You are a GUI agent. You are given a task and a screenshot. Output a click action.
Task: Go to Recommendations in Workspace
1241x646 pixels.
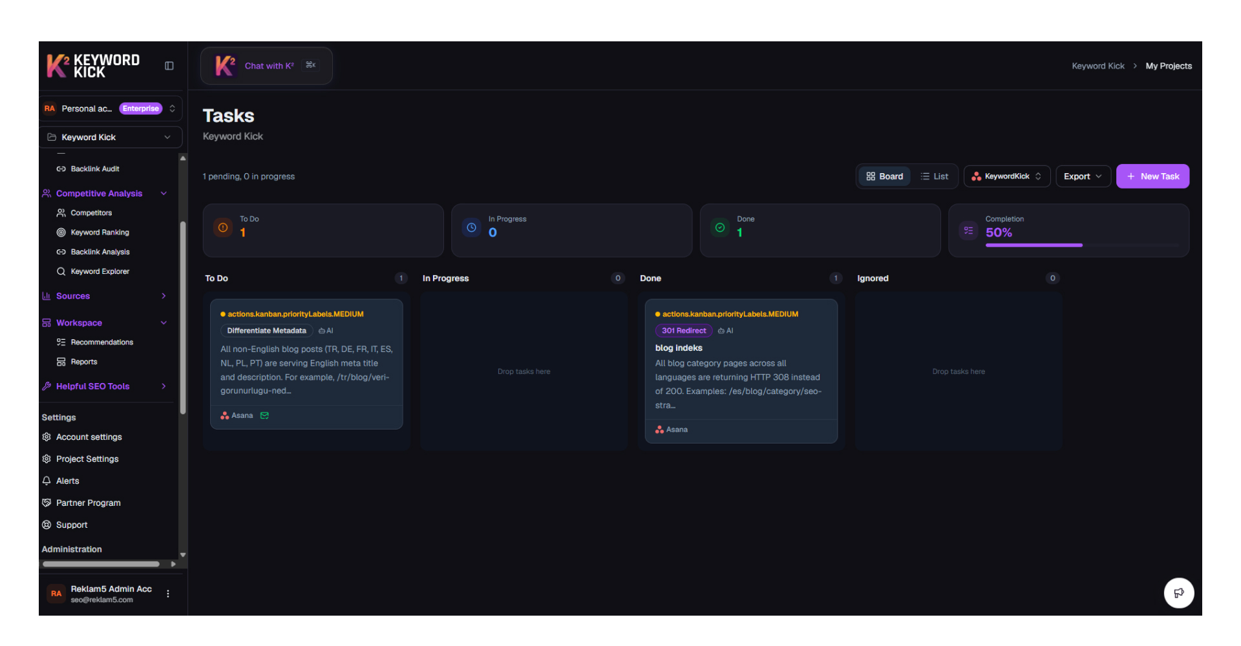tap(101, 342)
